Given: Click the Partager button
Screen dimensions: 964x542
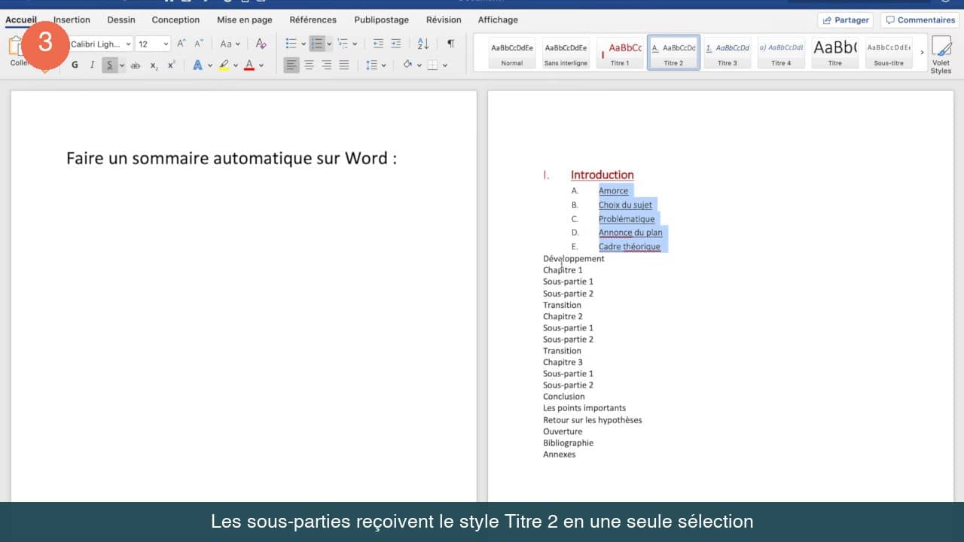Looking at the screenshot, I should tap(845, 20).
